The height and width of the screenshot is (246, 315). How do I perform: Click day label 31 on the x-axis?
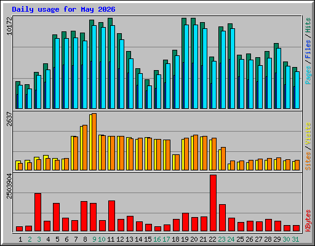[295, 239]
